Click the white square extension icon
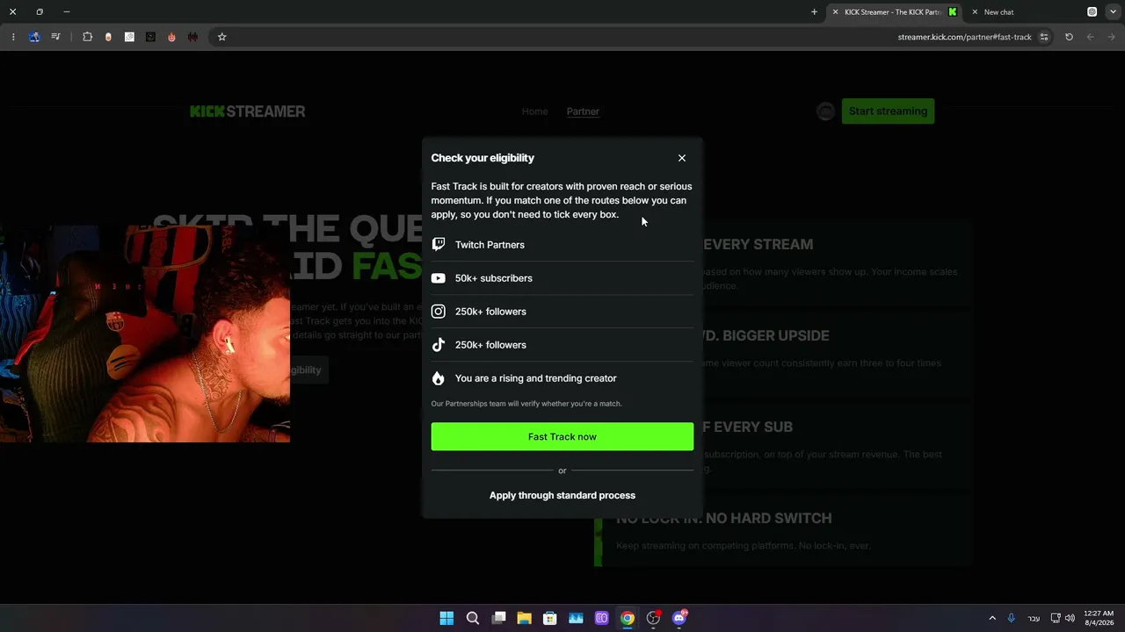 coord(129,37)
